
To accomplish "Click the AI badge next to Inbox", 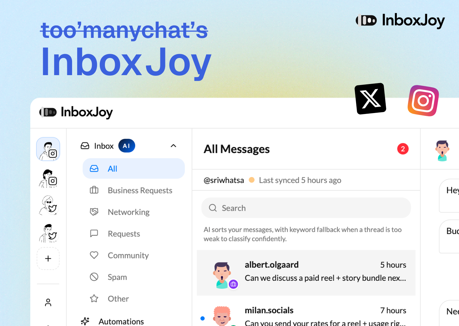I will coord(127,146).
